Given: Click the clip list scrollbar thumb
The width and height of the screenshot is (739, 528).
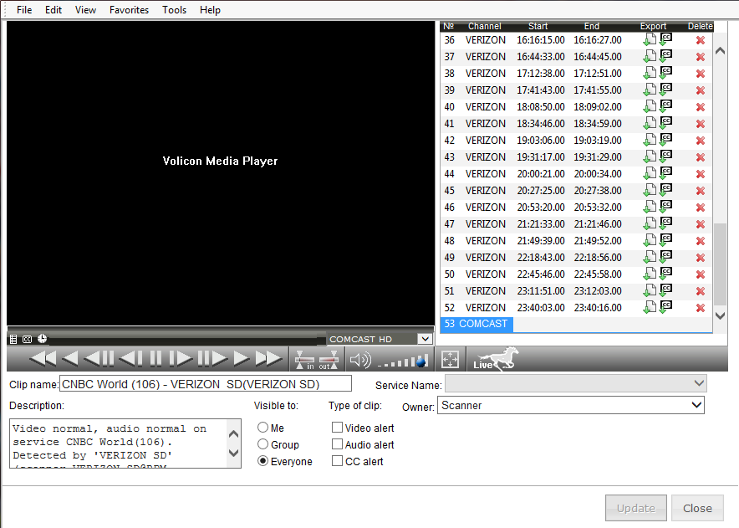Looking at the screenshot, I should 720,264.
